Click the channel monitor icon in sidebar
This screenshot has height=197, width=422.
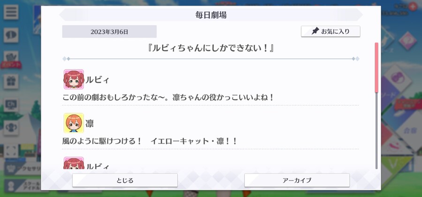point(11,105)
